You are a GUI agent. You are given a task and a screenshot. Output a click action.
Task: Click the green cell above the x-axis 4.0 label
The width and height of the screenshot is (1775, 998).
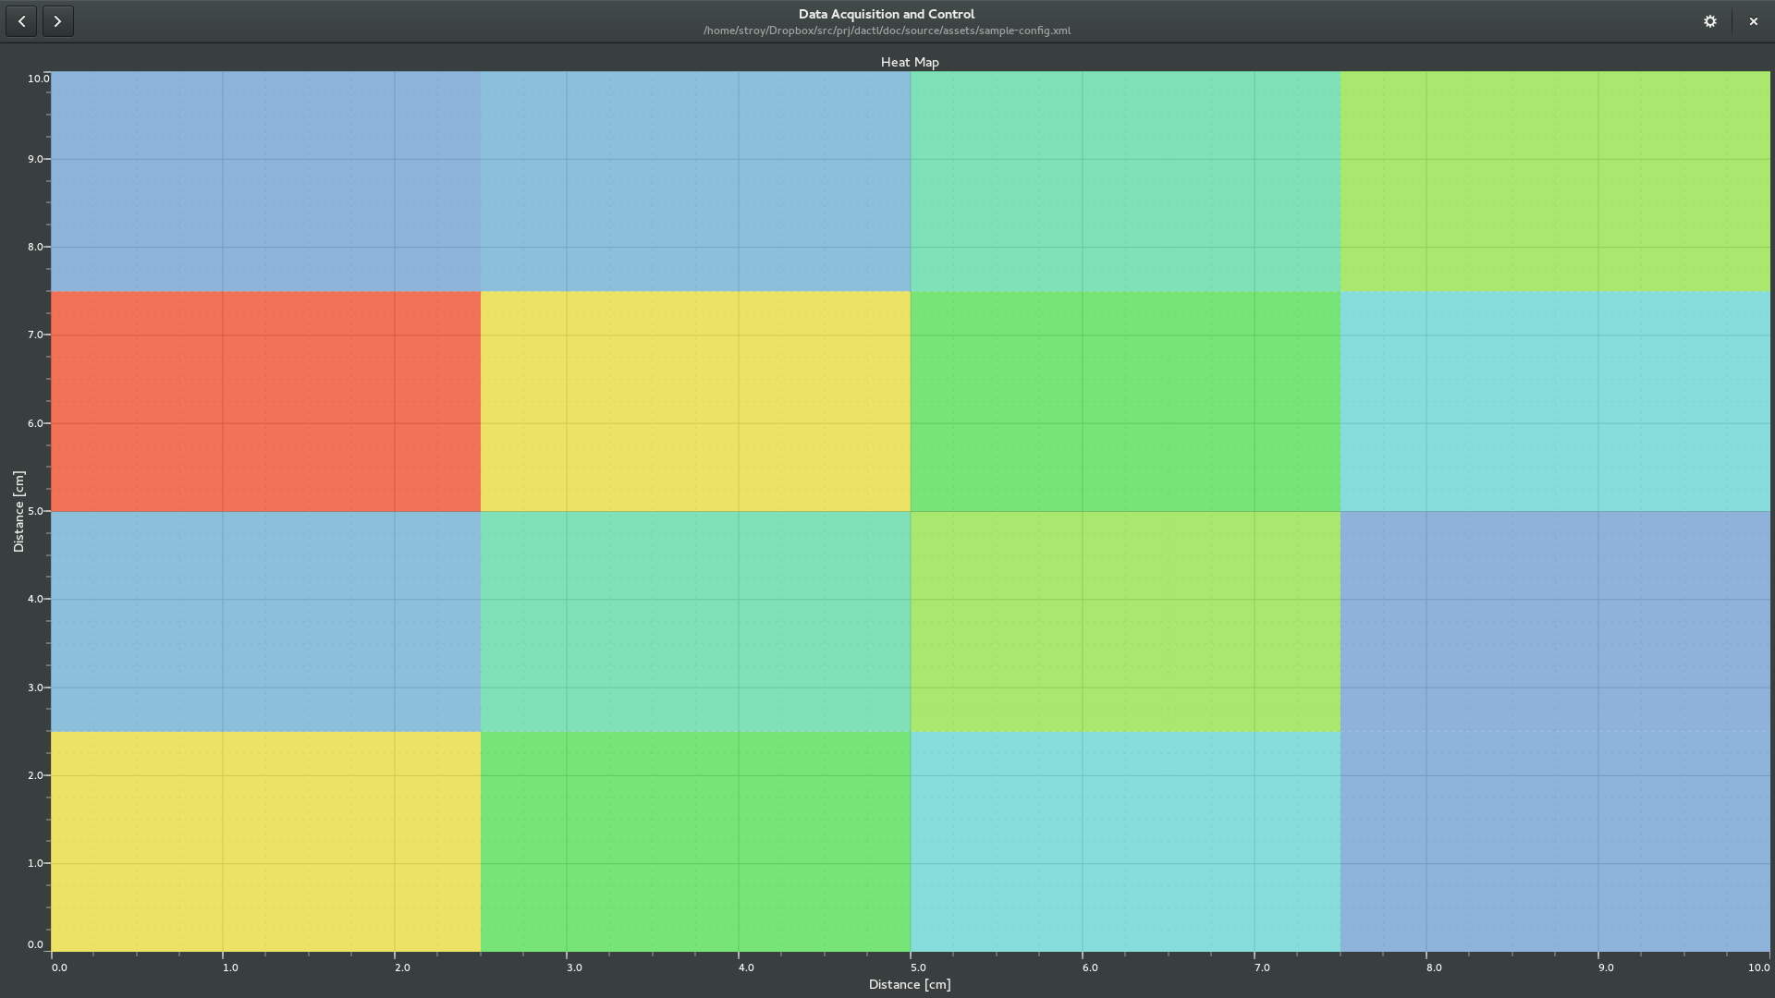click(x=695, y=842)
